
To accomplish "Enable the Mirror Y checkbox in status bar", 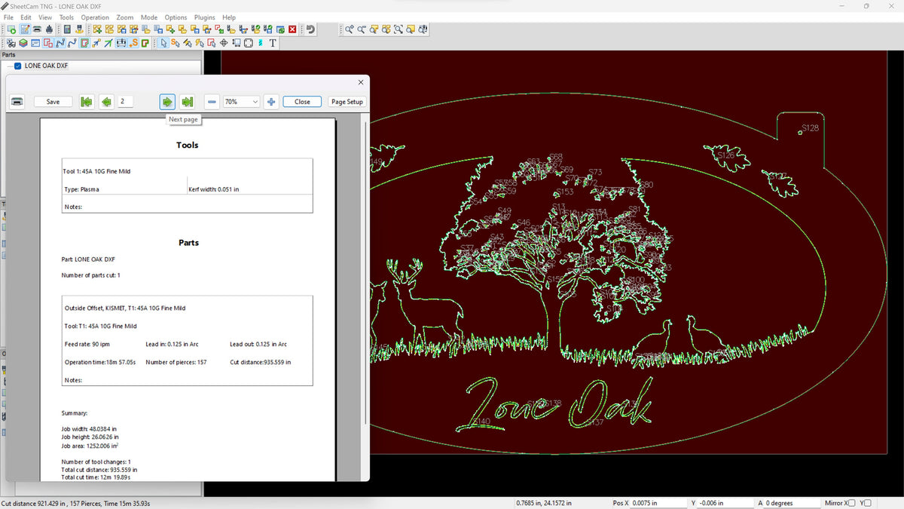I will click(x=867, y=503).
